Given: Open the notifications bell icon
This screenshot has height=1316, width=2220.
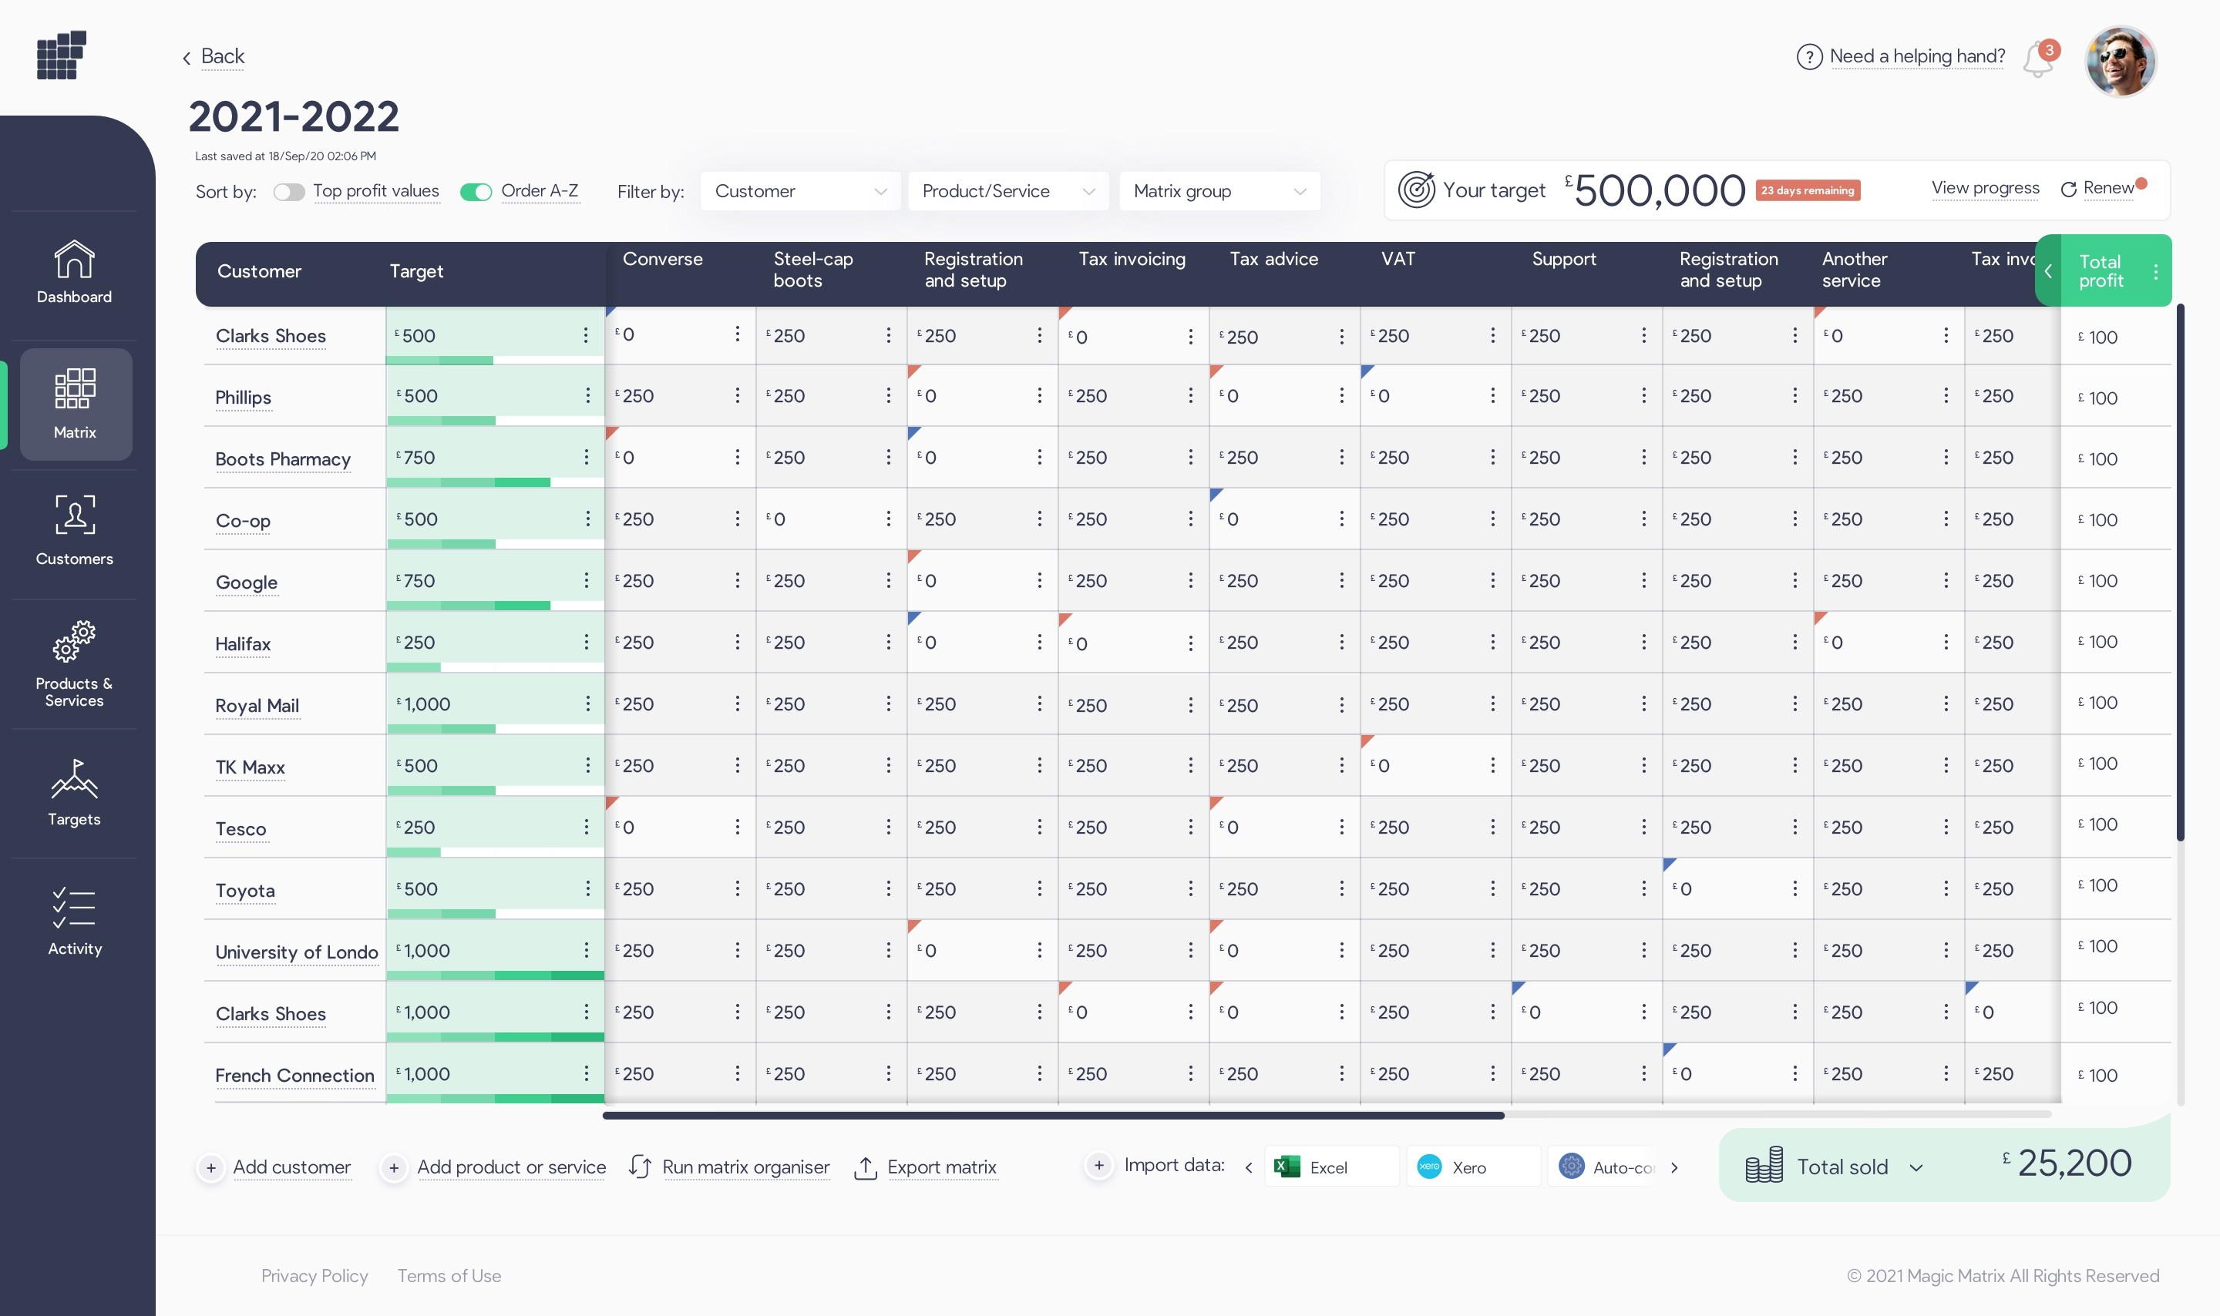Looking at the screenshot, I should (2037, 60).
